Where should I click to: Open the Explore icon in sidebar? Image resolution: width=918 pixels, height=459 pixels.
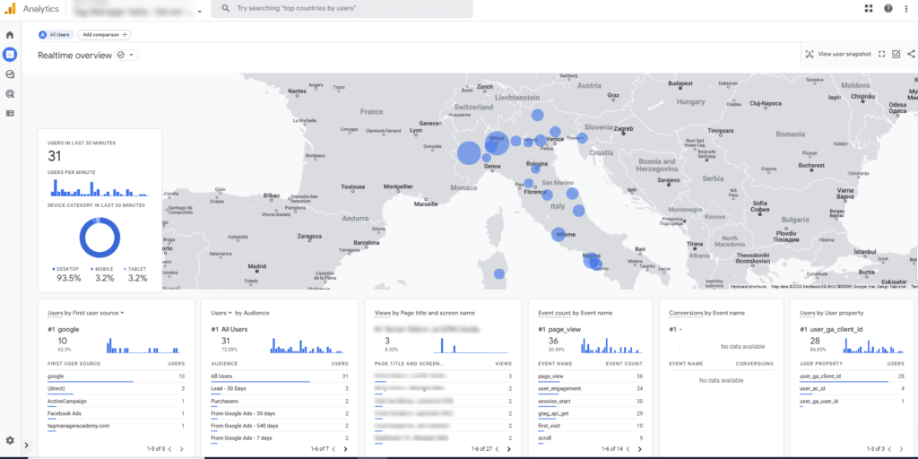pyautogui.click(x=9, y=74)
